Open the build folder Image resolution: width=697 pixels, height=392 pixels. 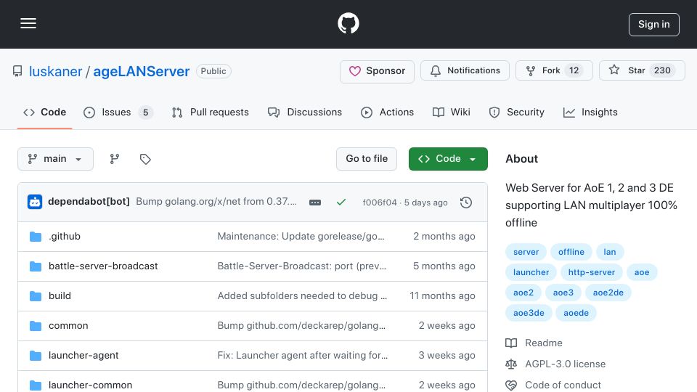(60, 296)
